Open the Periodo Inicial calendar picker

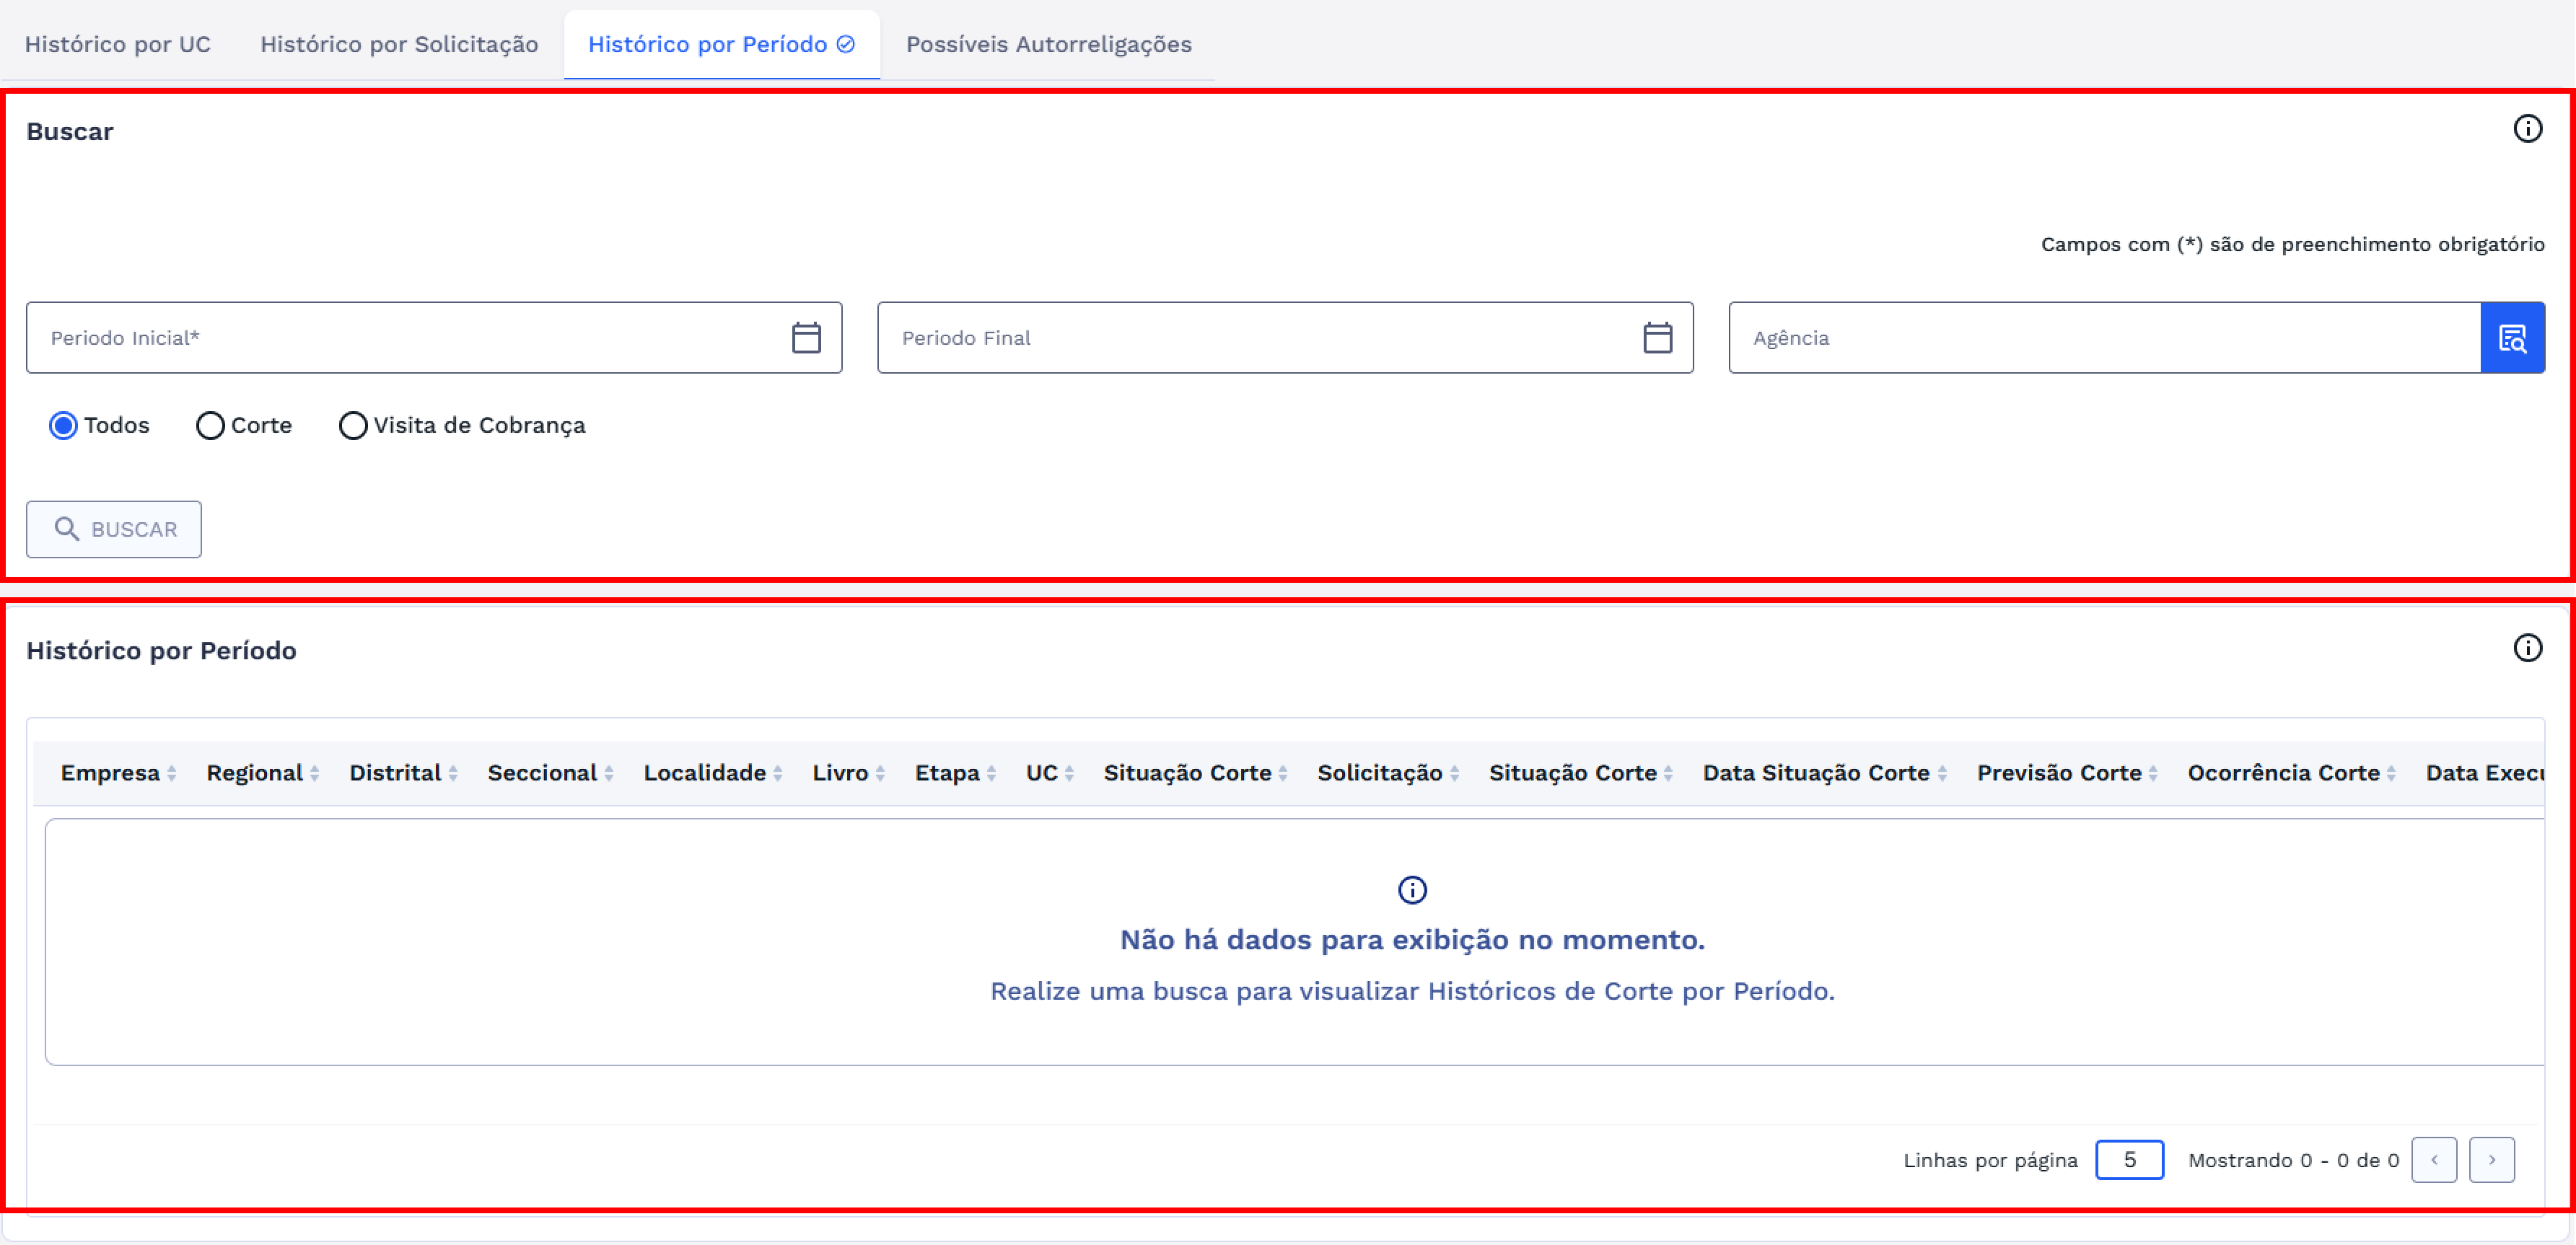click(806, 338)
